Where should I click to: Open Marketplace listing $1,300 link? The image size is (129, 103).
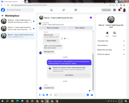coord(53,25)
